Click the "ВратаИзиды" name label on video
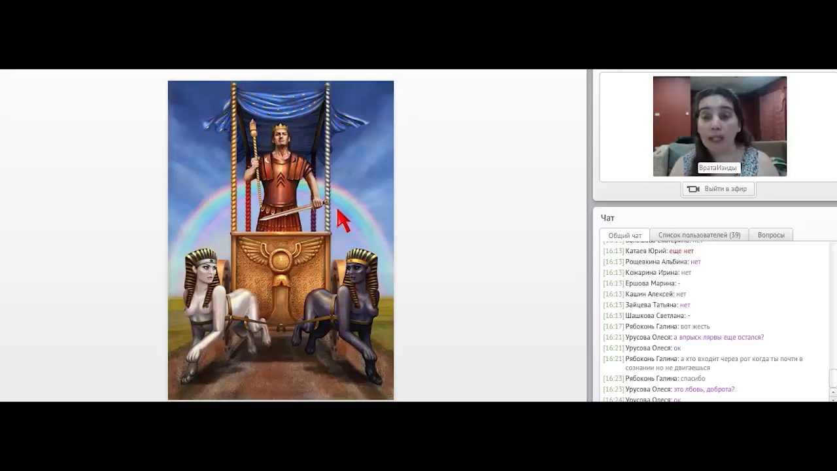837x471 pixels. [718, 168]
